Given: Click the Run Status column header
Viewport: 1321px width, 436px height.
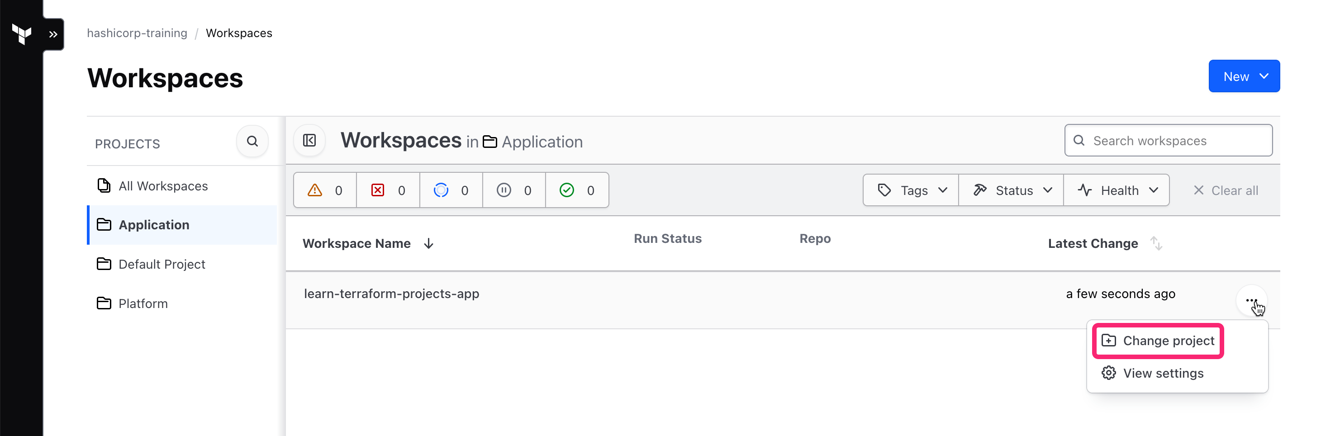Looking at the screenshot, I should coord(668,238).
